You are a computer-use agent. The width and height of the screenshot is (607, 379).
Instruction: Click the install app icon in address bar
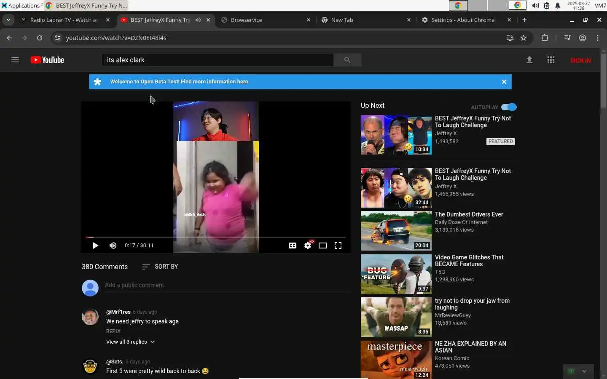pyautogui.click(x=510, y=38)
